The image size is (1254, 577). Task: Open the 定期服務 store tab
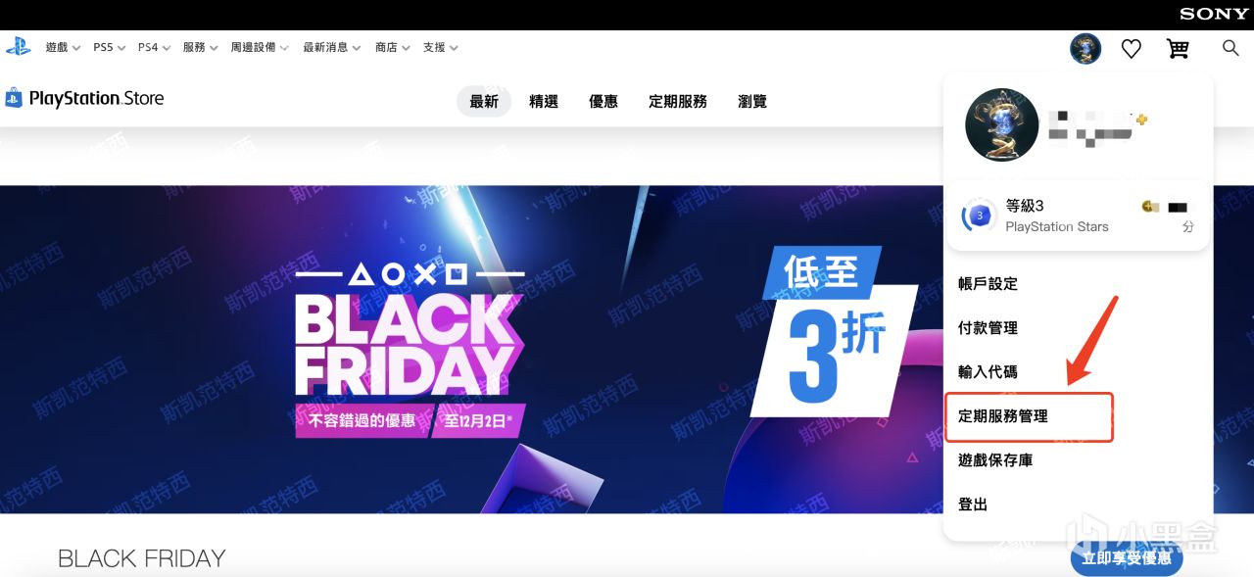pyautogui.click(x=678, y=101)
